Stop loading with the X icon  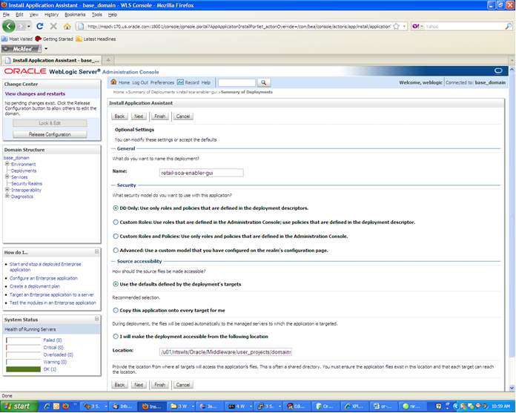point(53,27)
